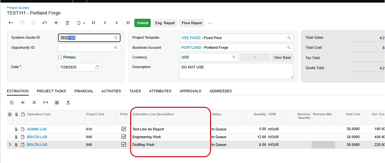This screenshot has height=163, width=385.
Task: Search Systerm Quote ID with magnifier icon
Action: coord(116,38)
